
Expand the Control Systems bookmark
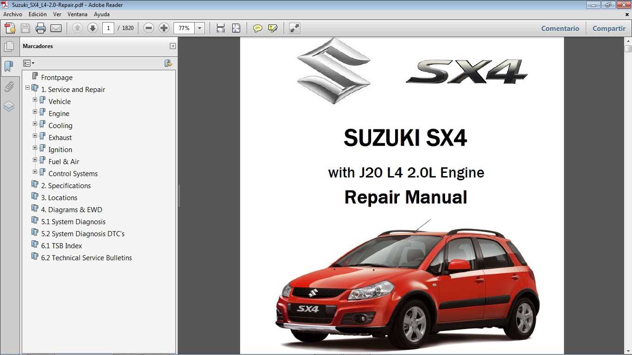35,172
